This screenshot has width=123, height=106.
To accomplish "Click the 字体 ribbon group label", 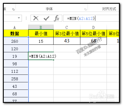I will click(x=49, y=9).
